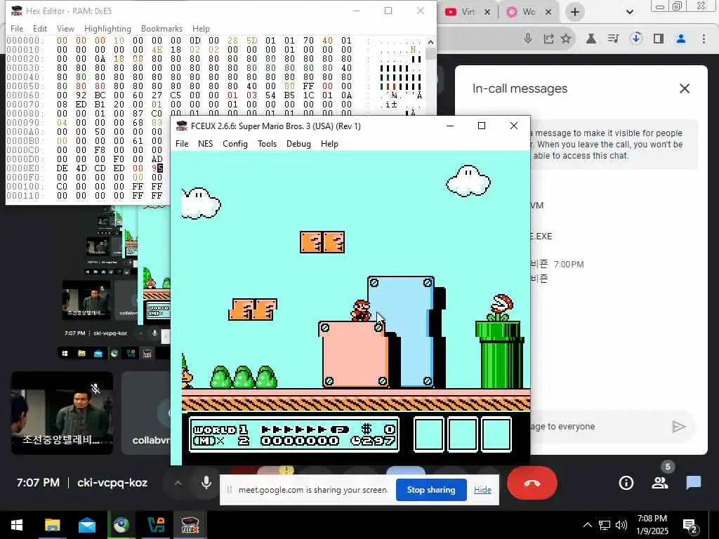719x539 pixels.
Task: Show hidden system tray icons chevron
Action: (x=587, y=525)
